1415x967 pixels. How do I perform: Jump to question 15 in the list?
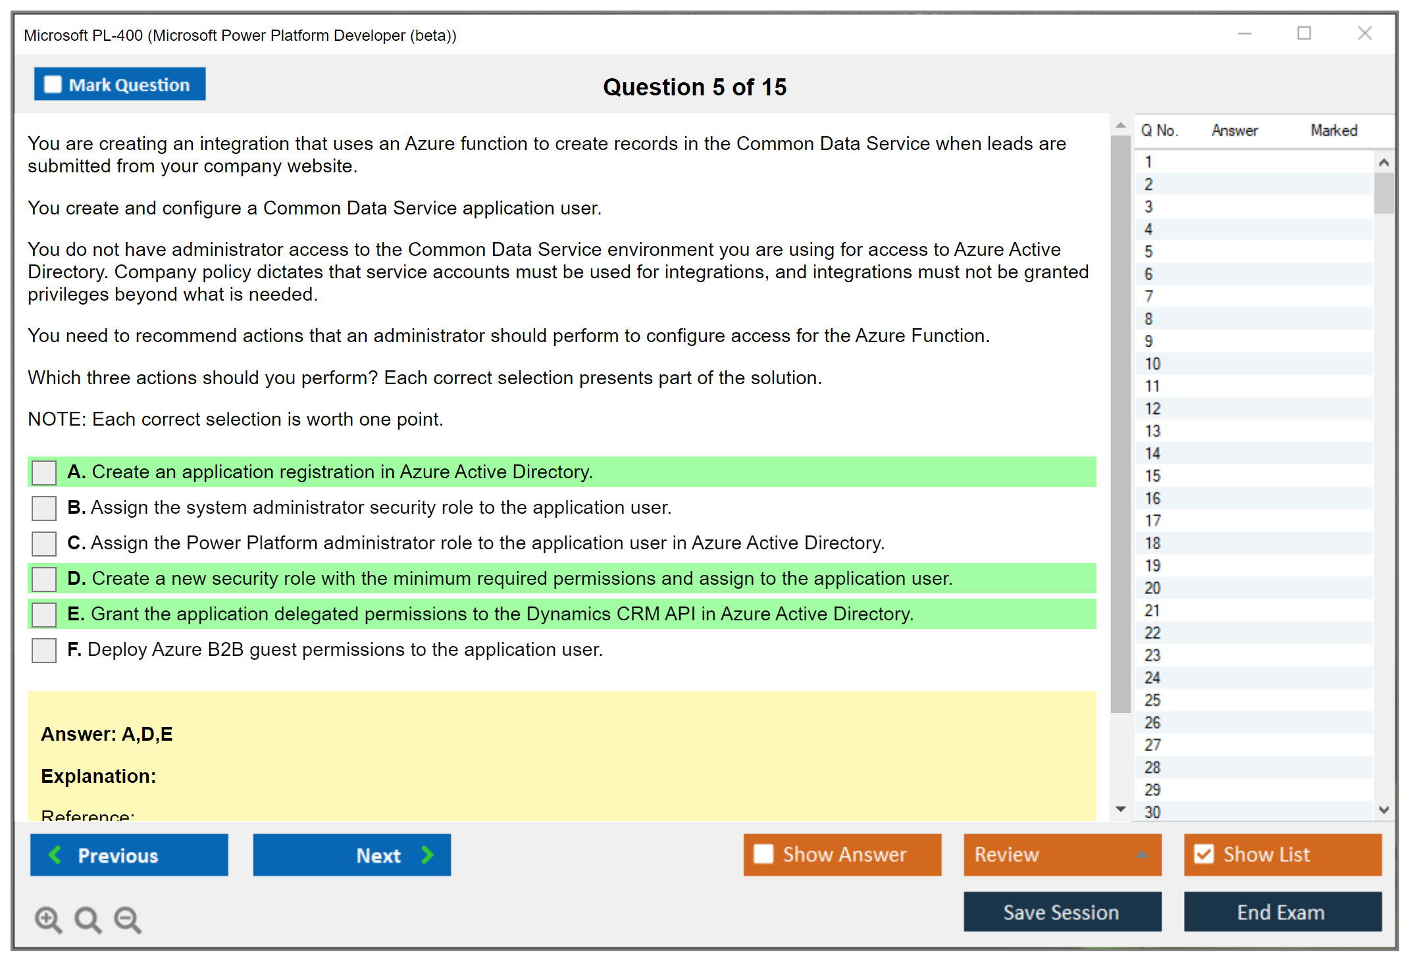tap(1152, 476)
